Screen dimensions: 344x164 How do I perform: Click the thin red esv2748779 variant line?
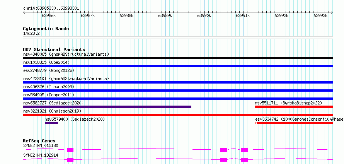[178, 74]
